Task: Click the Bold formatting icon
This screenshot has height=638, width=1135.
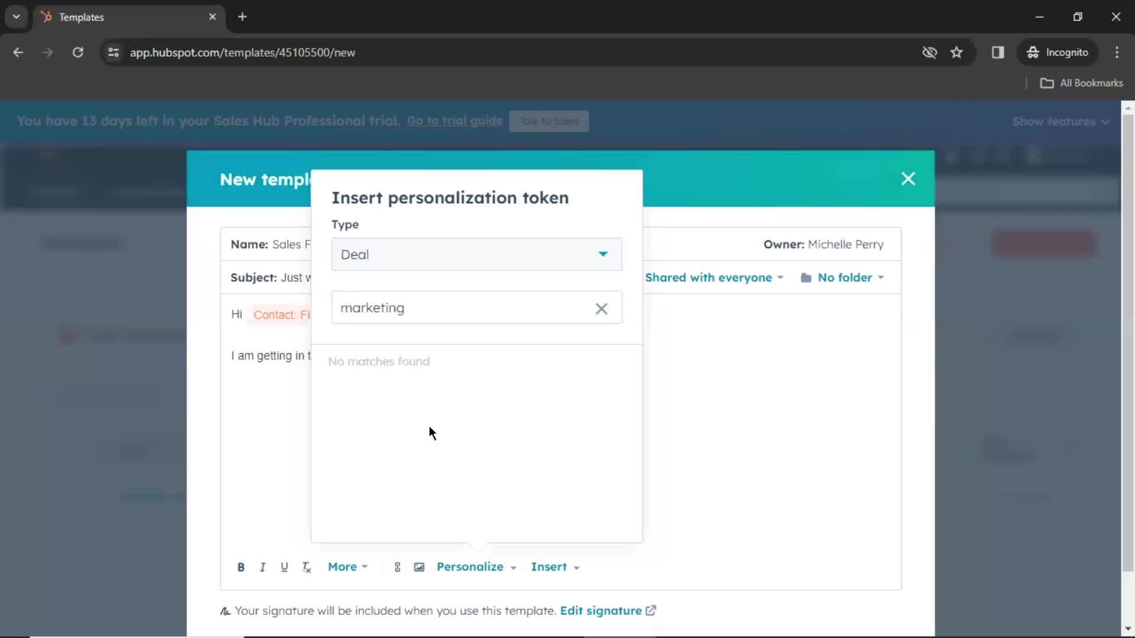Action: (241, 567)
